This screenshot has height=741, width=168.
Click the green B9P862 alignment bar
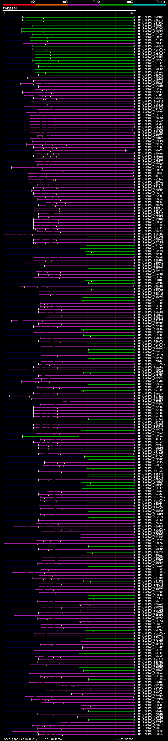(51, 436)
